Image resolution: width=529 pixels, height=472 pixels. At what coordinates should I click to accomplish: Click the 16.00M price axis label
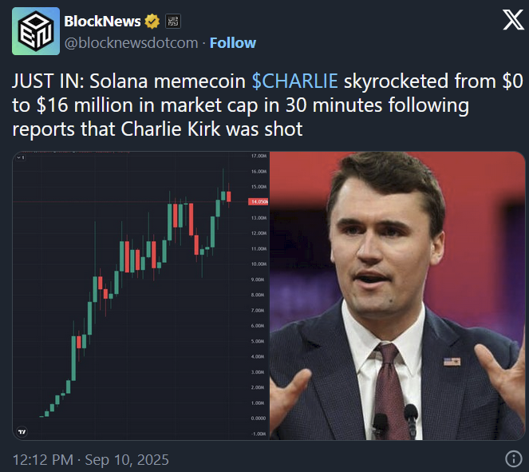click(259, 171)
